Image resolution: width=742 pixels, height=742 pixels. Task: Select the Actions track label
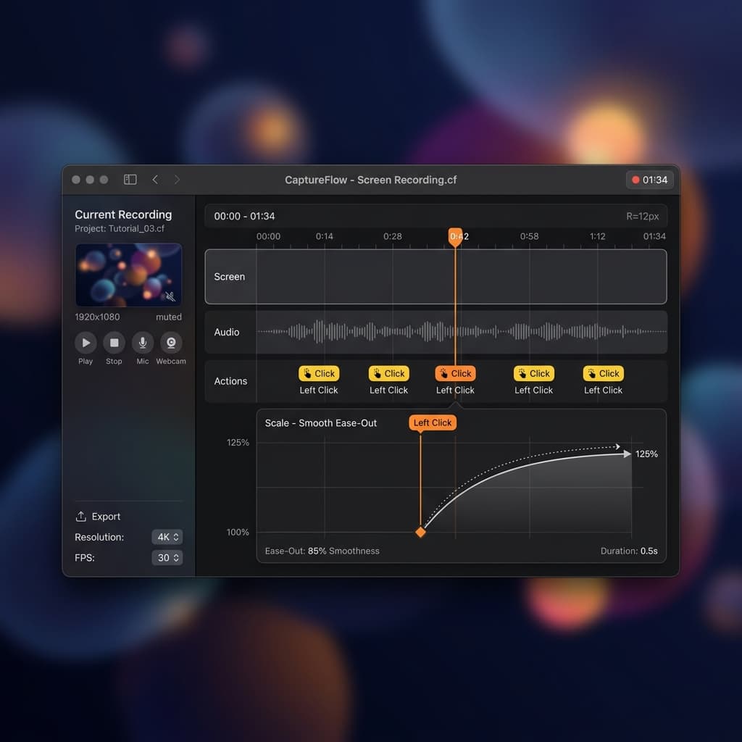[230, 381]
